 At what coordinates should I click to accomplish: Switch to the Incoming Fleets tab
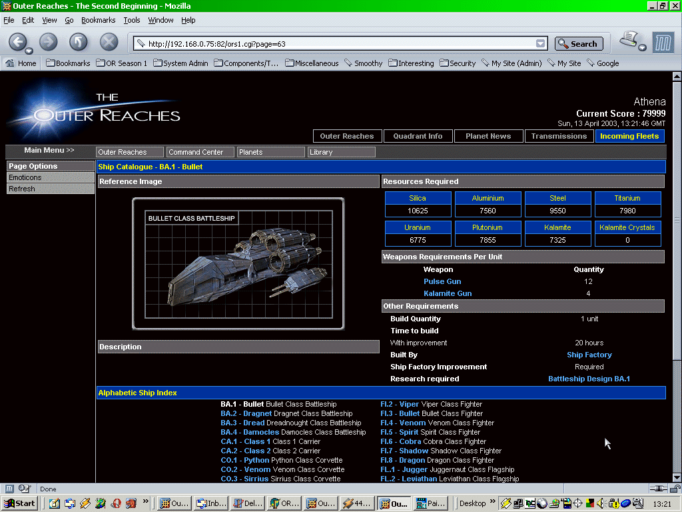[x=629, y=136]
